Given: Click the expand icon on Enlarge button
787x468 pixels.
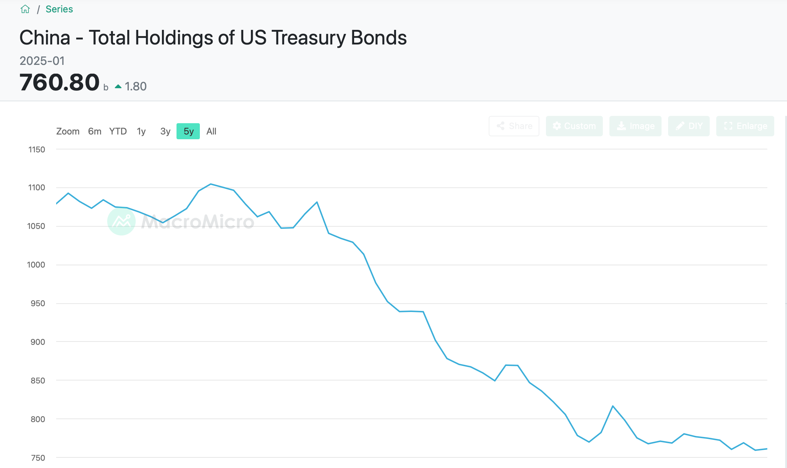Looking at the screenshot, I should click(x=728, y=126).
